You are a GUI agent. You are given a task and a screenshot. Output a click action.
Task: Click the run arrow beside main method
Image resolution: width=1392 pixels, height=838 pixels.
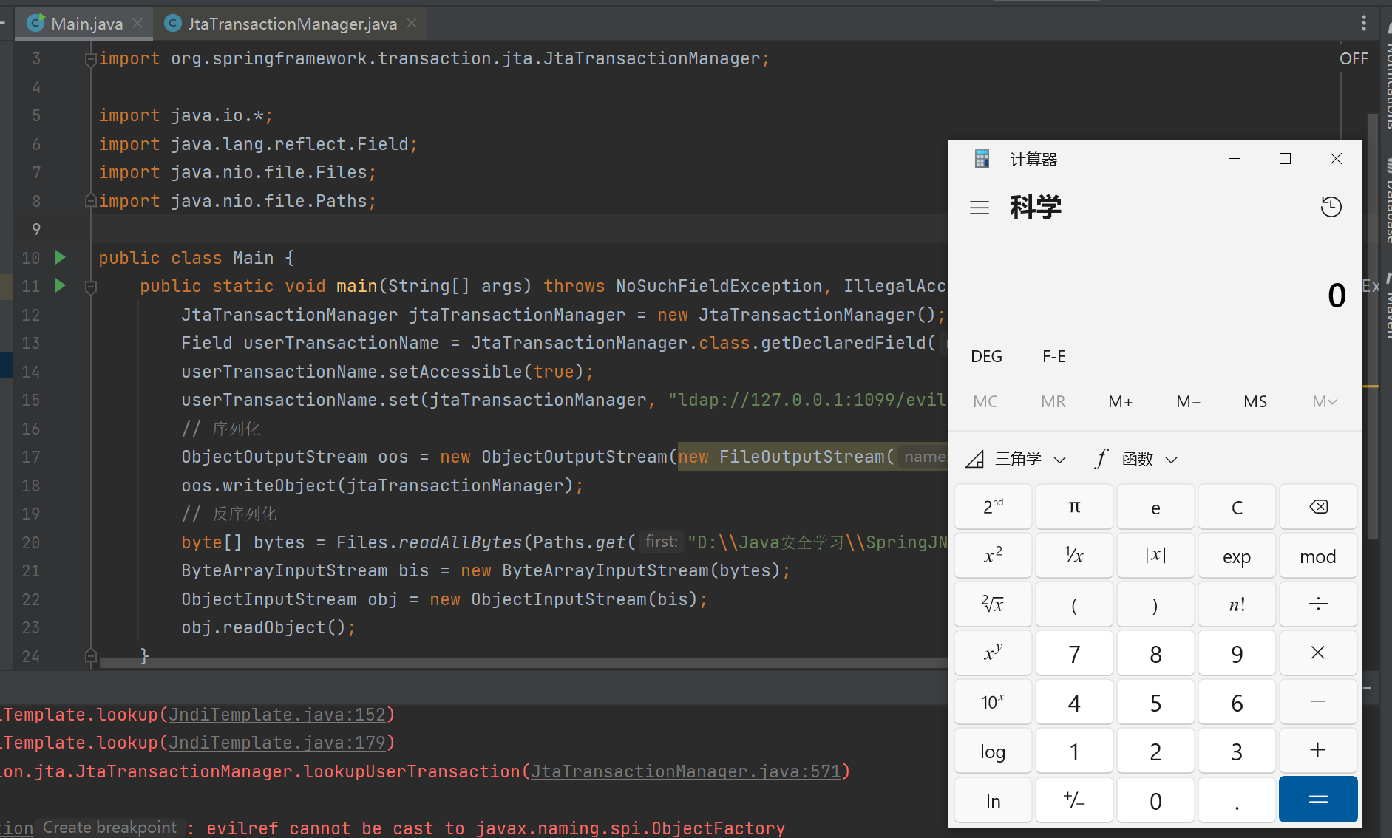(61, 285)
